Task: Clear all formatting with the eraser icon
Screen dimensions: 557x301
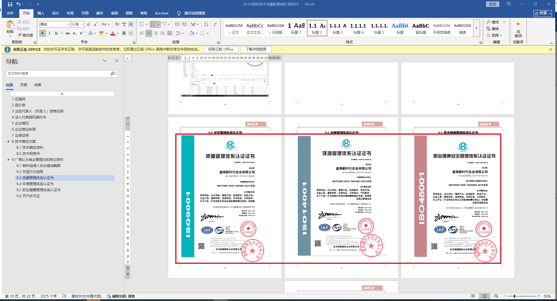Action: [117, 25]
